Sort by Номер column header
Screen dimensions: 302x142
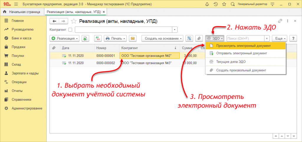point(107,48)
